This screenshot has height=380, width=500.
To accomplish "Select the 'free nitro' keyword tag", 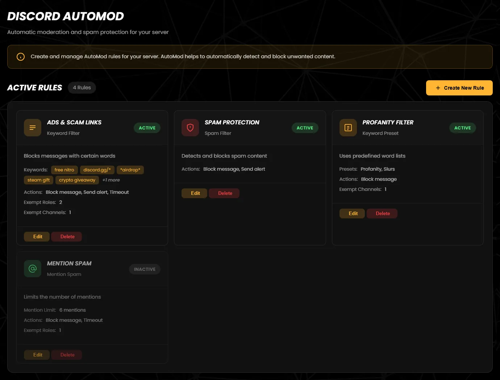I will [64, 170].
